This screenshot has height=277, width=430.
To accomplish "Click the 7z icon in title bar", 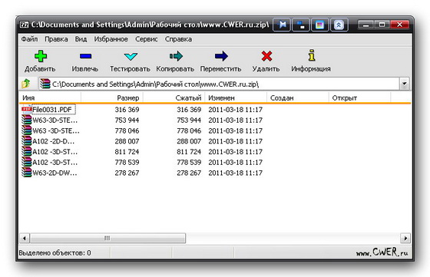I will point(24,25).
